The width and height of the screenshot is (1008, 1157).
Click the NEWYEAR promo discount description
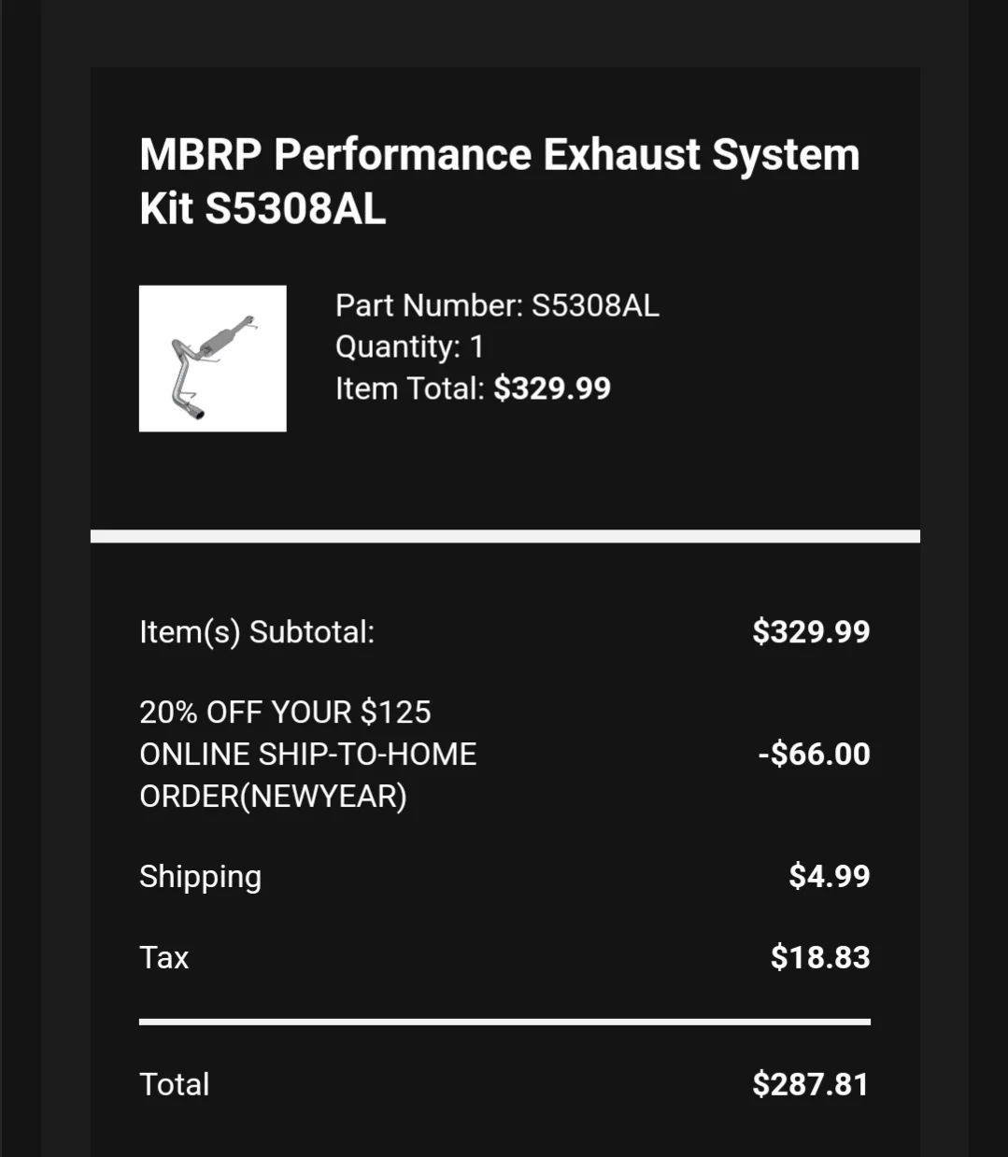click(308, 755)
